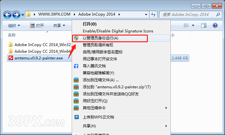225x135 pixels.
Task: Open view options dropdown arrow
Action: (193, 25)
